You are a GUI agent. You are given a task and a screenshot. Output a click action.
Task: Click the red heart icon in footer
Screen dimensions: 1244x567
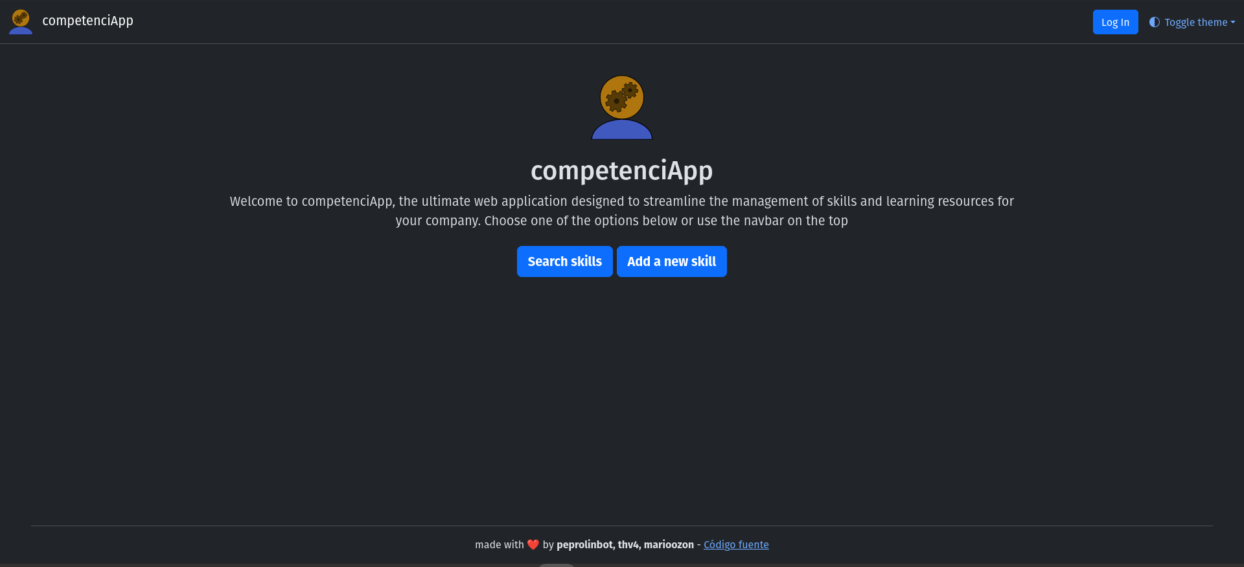(x=533, y=545)
